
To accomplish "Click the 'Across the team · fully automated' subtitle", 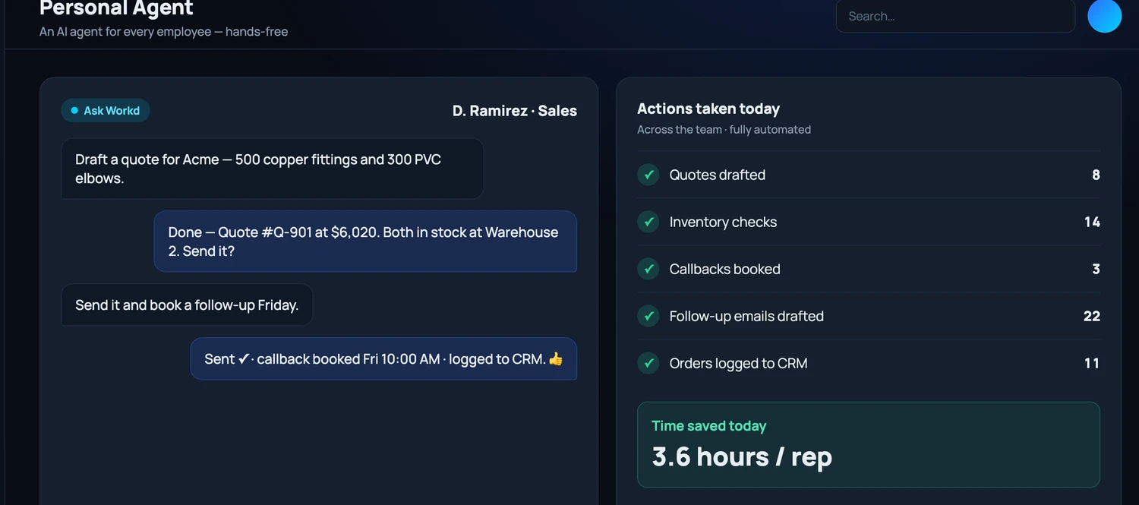I will [x=724, y=130].
